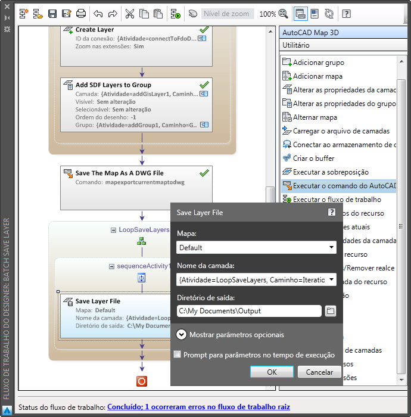Image resolution: width=411 pixels, height=417 pixels.
Task: Select the pan hand tool
Action: coord(193,14)
